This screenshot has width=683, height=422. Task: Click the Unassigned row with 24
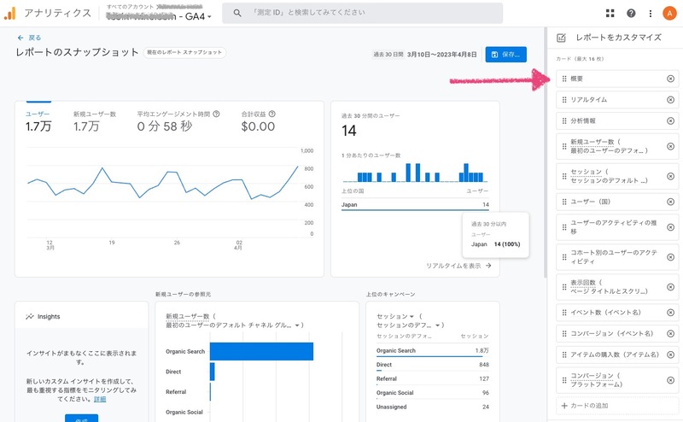pos(433,407)
